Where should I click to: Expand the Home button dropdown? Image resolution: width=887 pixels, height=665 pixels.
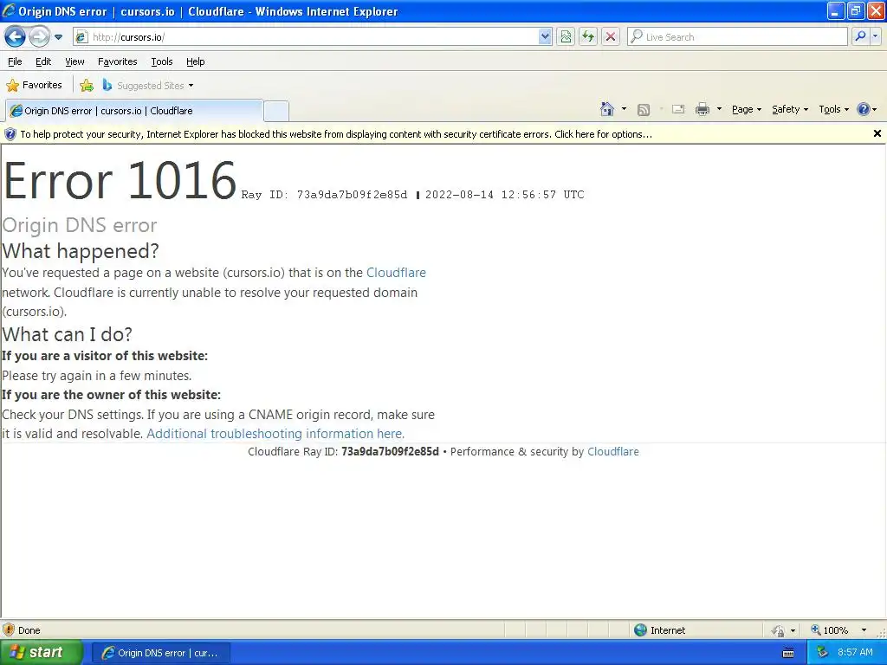point(624,109)
